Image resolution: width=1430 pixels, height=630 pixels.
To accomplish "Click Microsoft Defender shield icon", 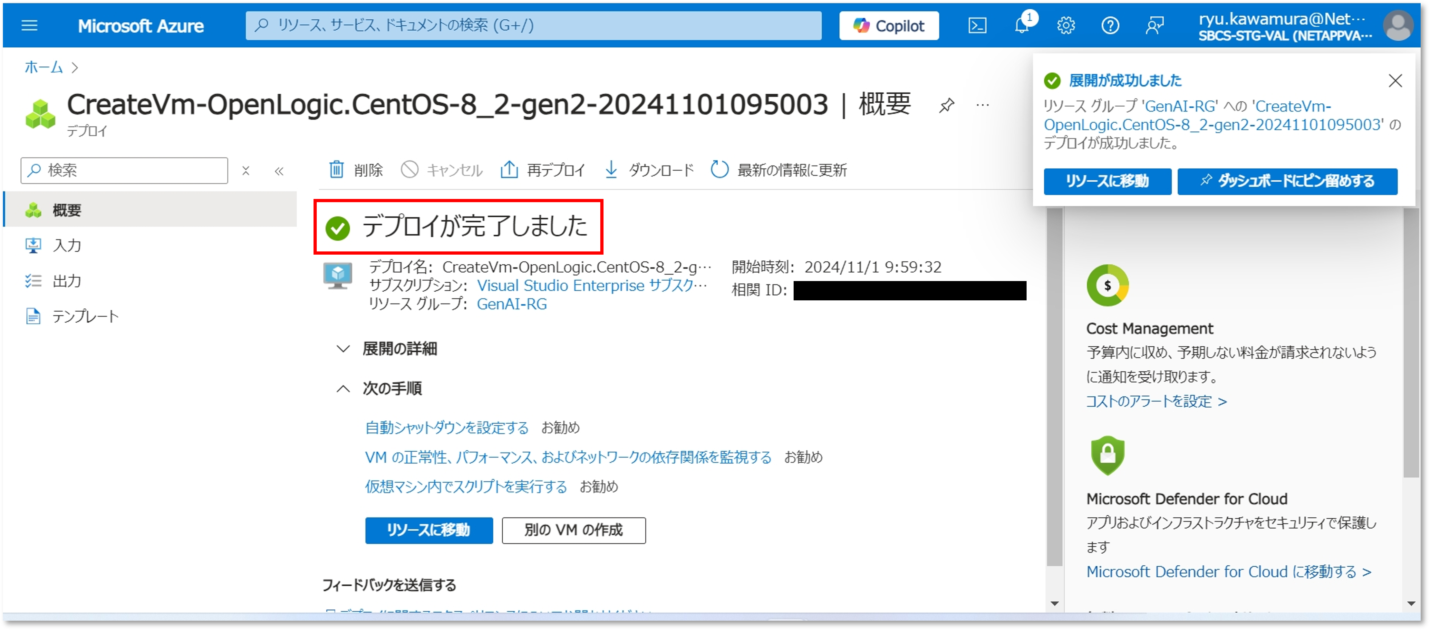I will pyautogui.click(x=1107, y=455).
